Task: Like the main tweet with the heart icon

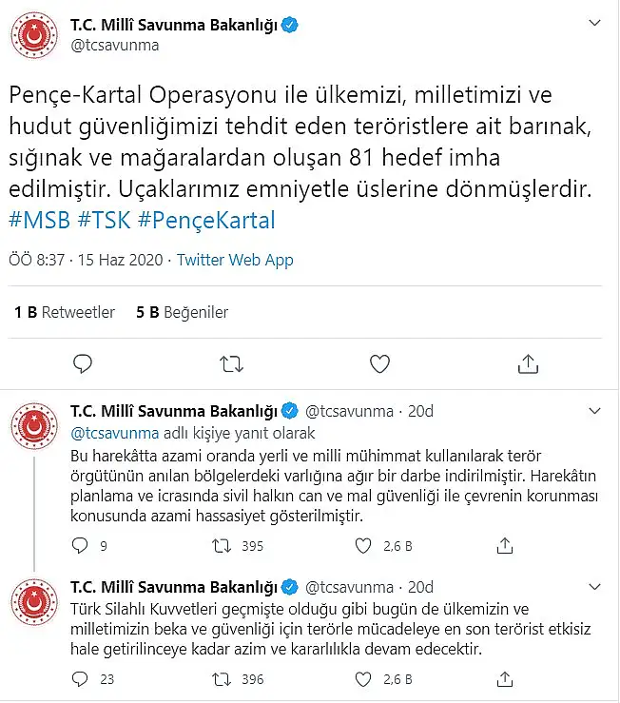Action: (379, 363)
